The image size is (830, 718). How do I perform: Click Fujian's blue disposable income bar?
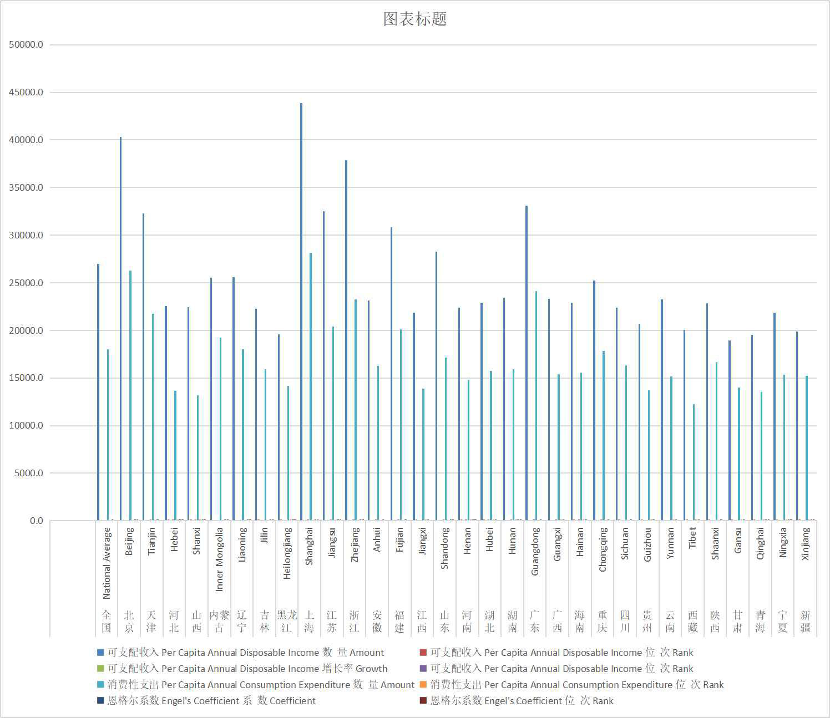click(391, 374)
